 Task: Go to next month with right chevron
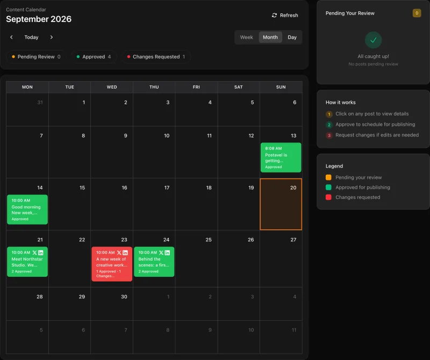[x=51, y=37]
